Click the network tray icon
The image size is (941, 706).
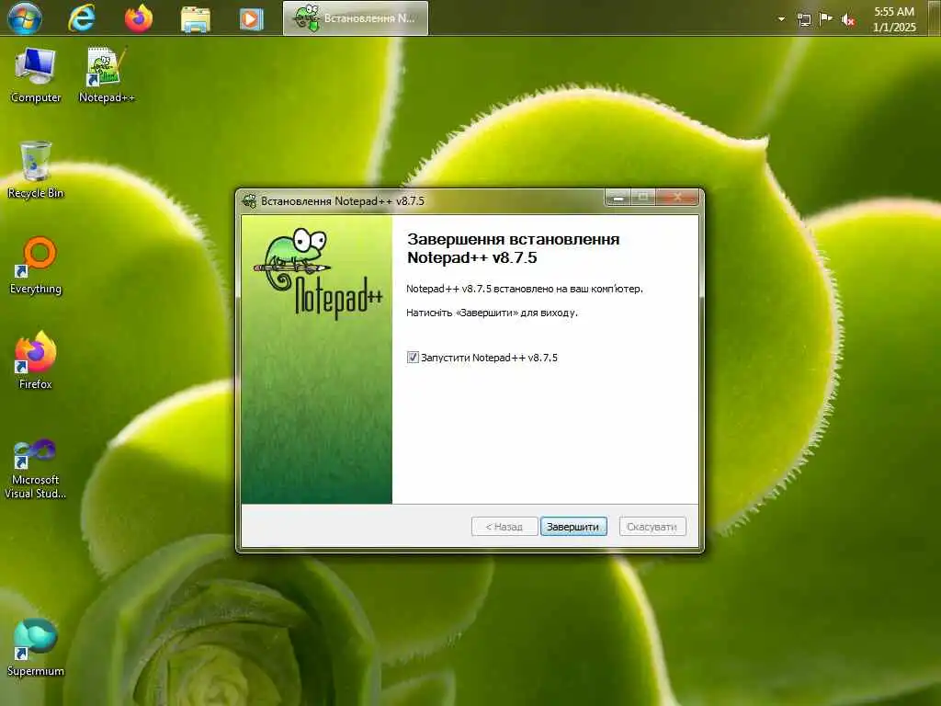804,19
